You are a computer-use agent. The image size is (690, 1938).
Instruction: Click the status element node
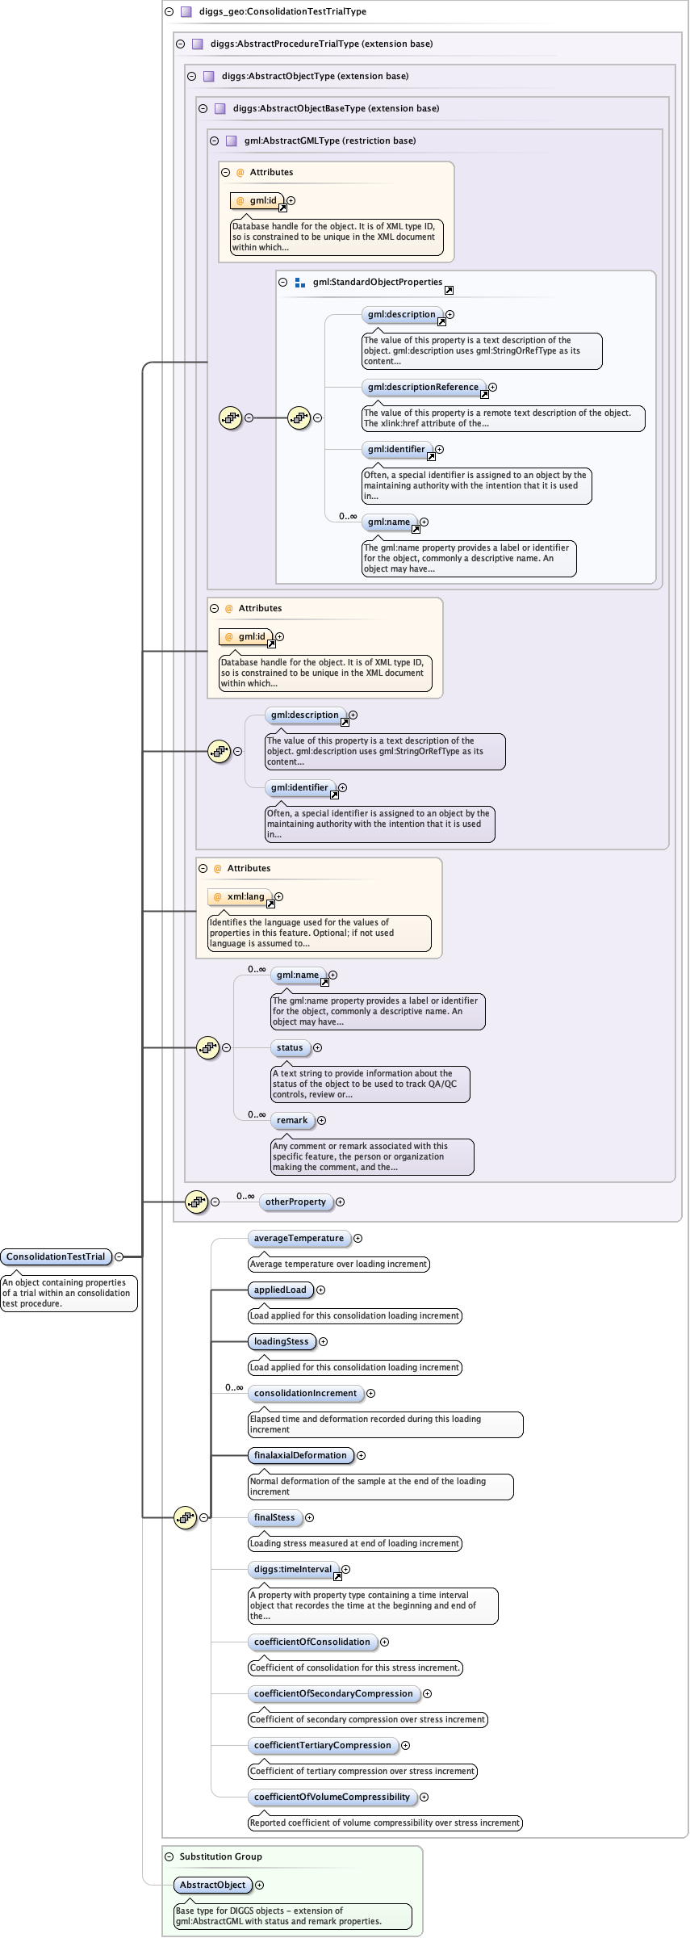[290, 1047]
